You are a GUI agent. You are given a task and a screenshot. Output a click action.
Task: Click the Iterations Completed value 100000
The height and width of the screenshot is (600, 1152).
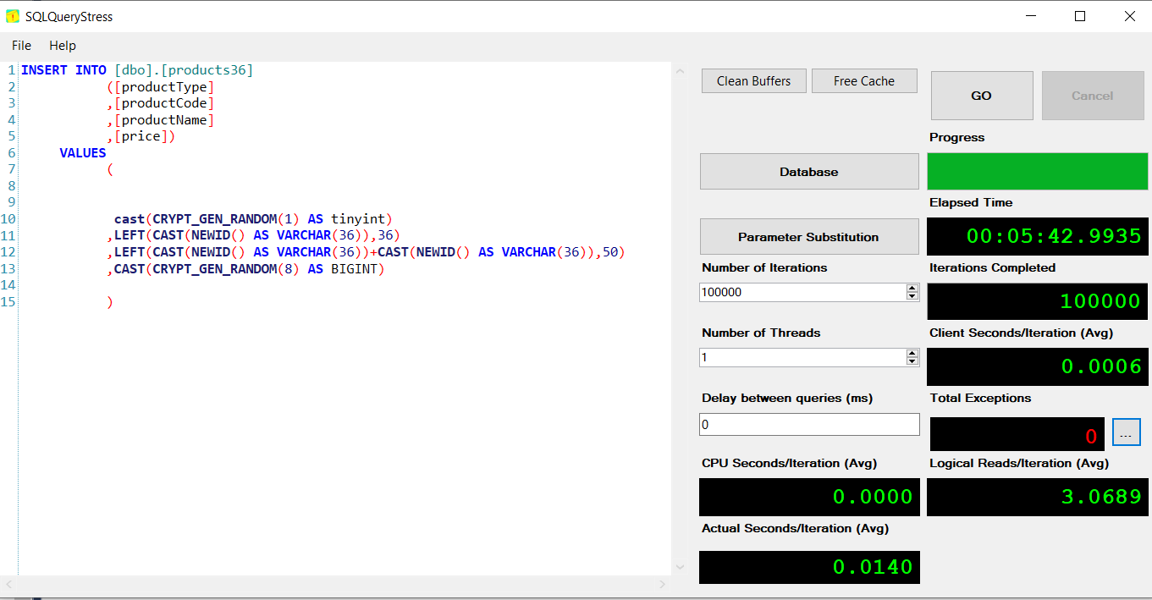1100,301
